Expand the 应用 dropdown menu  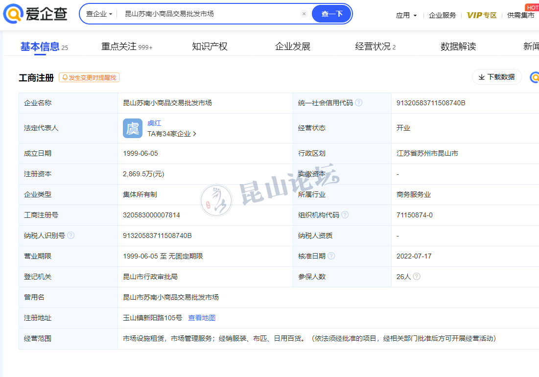406,15
